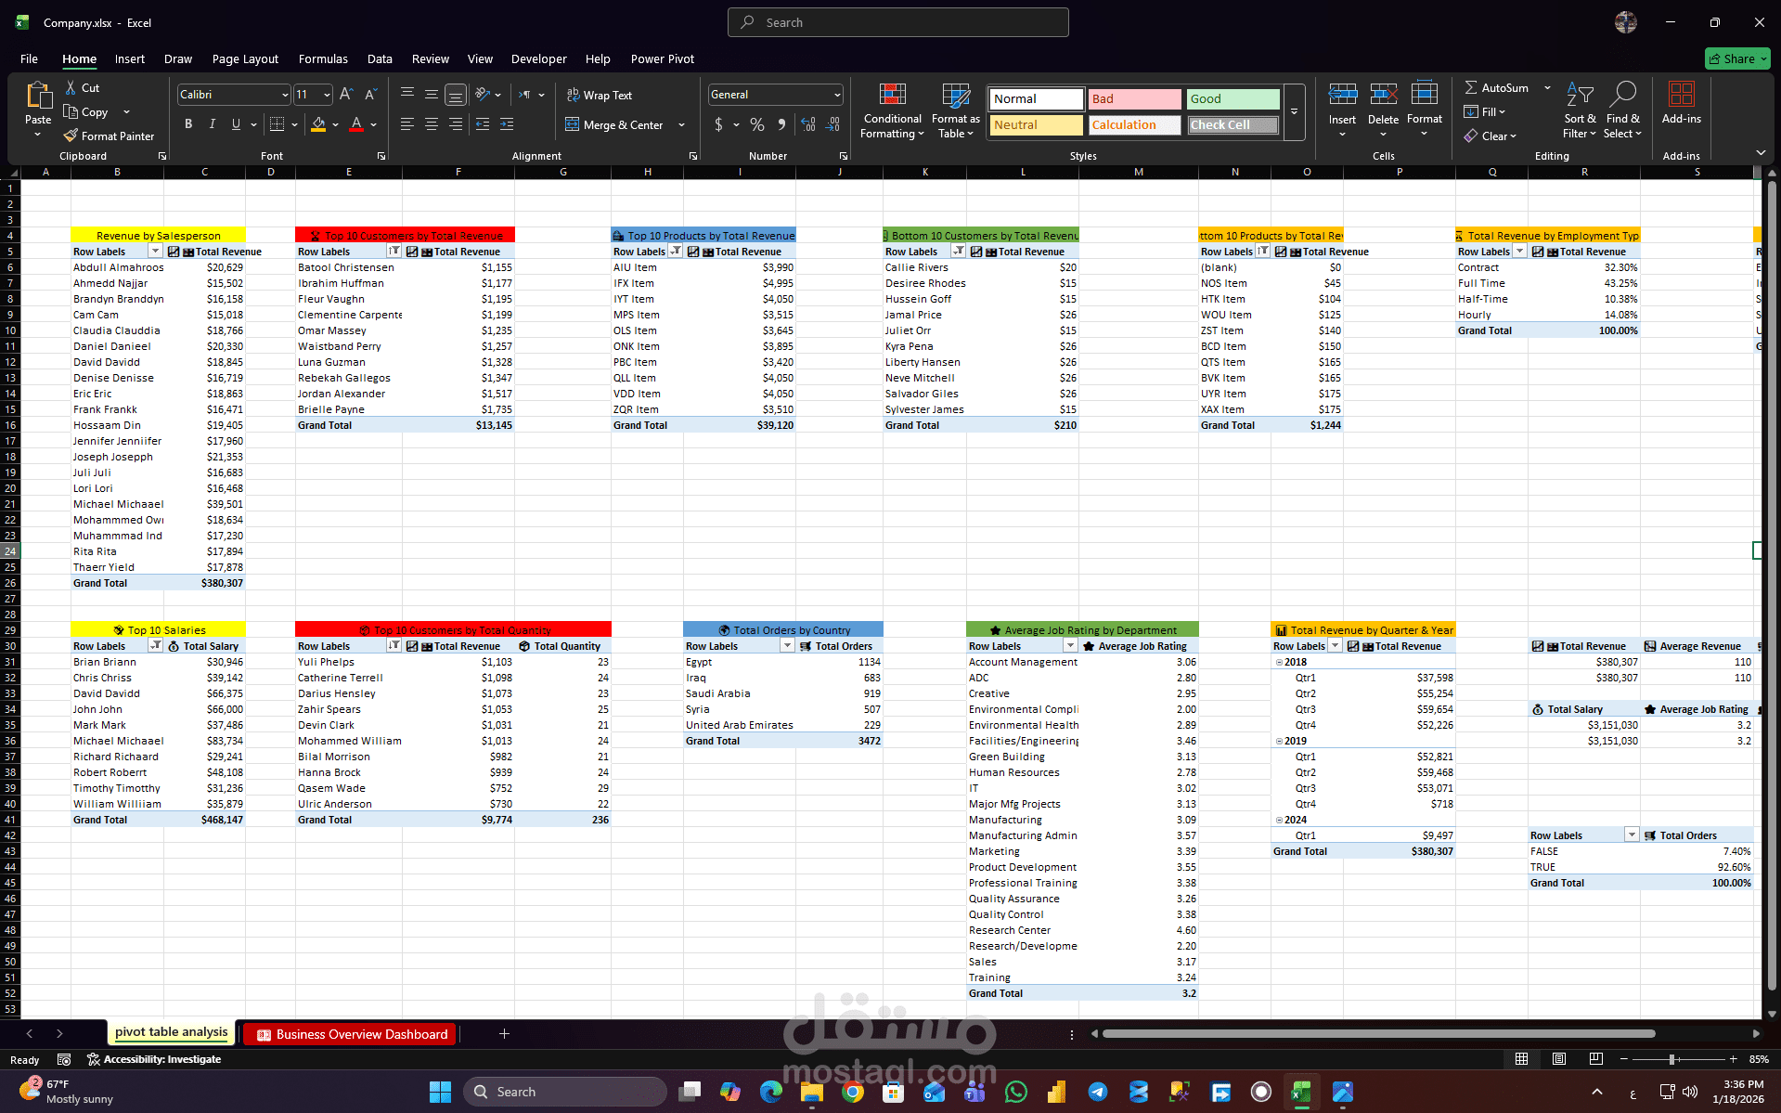Open Format as Table gallery
The image size is (1781, 1113).
[955, 110]
